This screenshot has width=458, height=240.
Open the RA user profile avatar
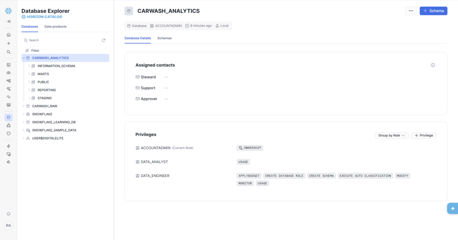(x=8, y=225)
